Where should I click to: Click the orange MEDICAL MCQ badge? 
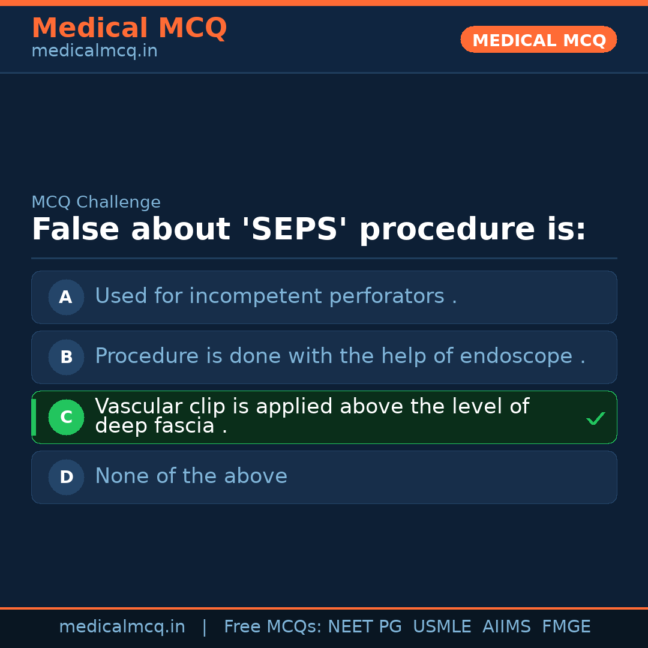[538, 40]
